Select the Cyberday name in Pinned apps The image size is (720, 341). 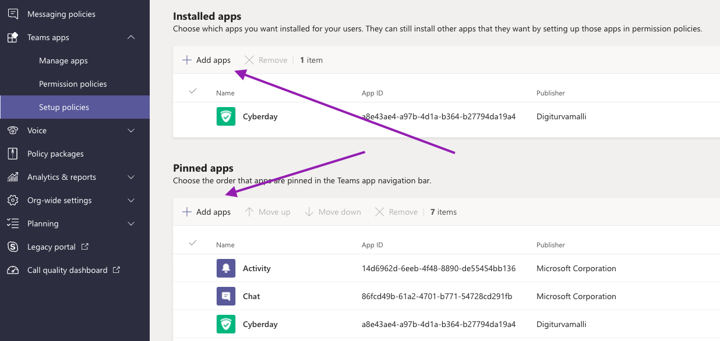pyautogui.click(x=260, y=324)
